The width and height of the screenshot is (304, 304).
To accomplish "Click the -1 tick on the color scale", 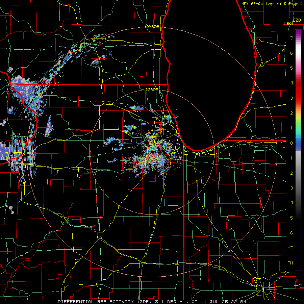I will coord(290,158).
